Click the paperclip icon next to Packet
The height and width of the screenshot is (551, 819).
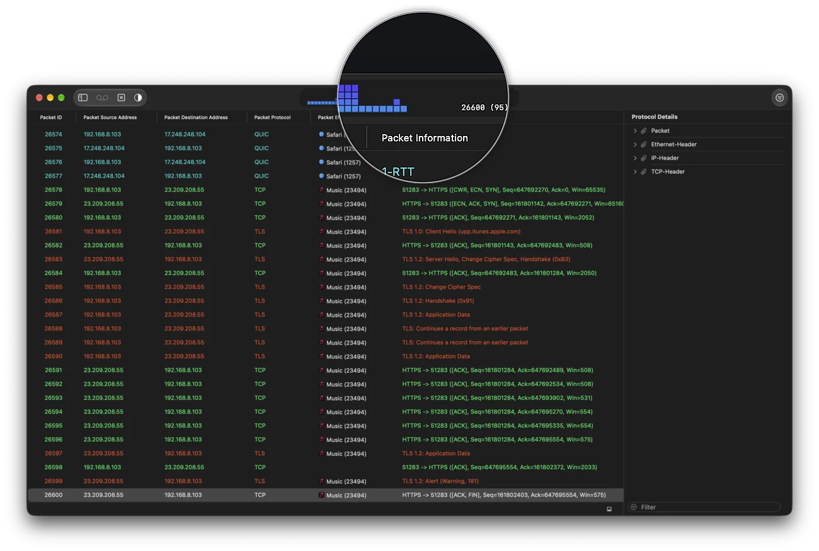tap(644, 131)
